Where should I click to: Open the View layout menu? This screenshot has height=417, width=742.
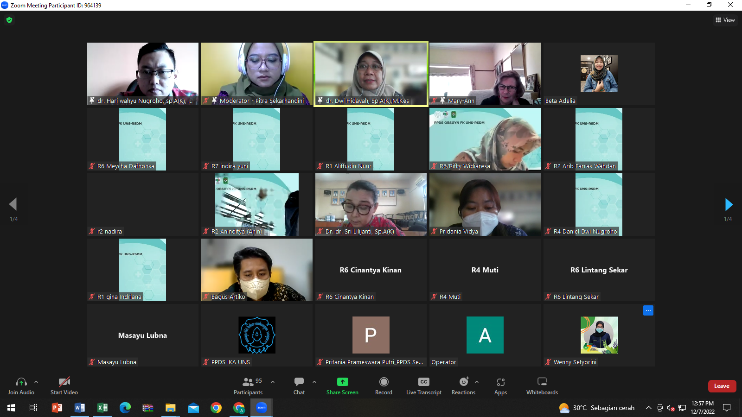pos(725,20)
